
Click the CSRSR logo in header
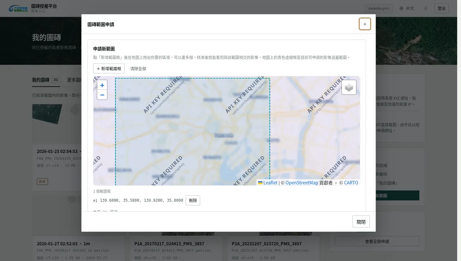coord(18,8)
